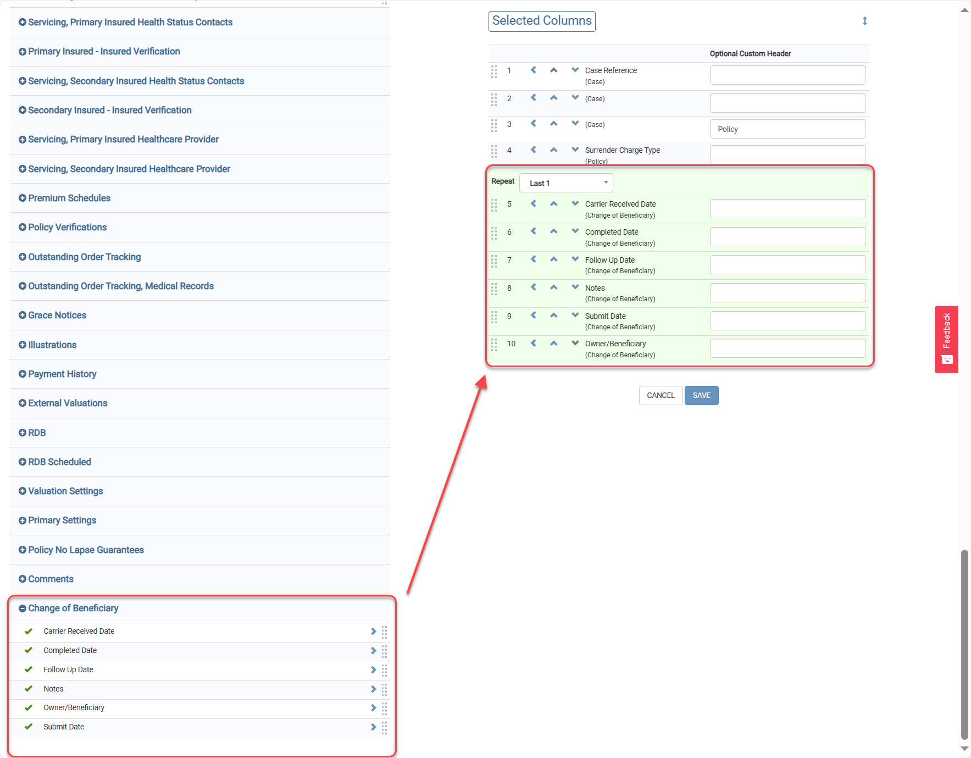Toggle the Completed Date checkmark in left list

[x=29, y=650]
